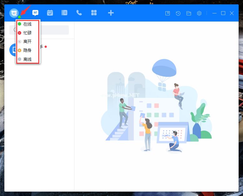Open the hexagon settings icon
243x196 pixels.
[199, 13]
